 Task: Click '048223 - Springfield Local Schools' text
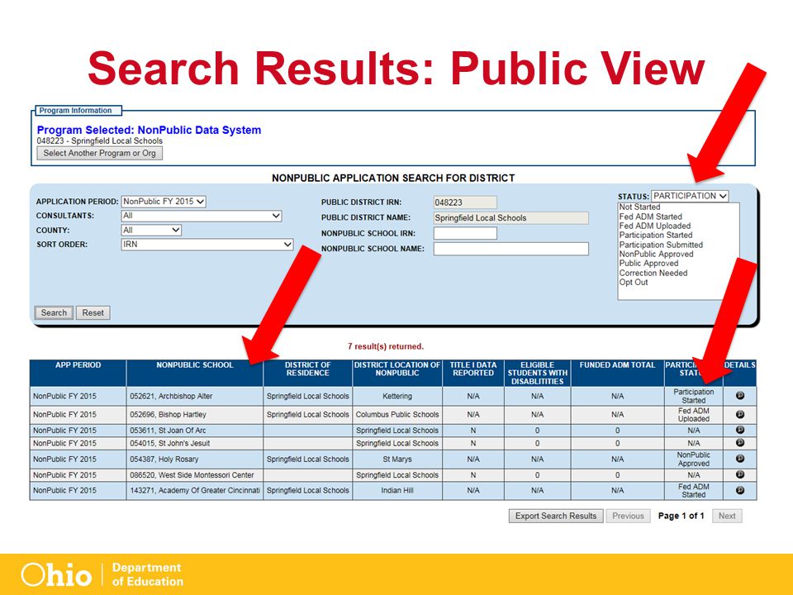click(100, 141)
